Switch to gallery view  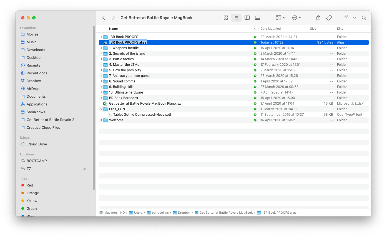(x=257, y=17)
